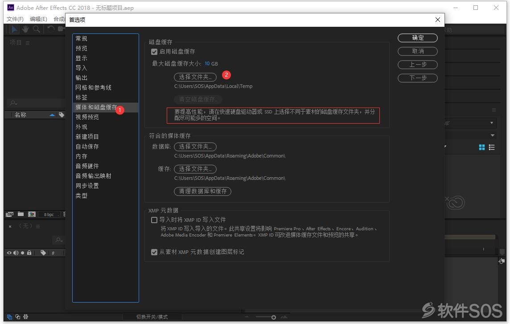Select 同步设置 preferences category
The image size is (510, 324).
105,186
